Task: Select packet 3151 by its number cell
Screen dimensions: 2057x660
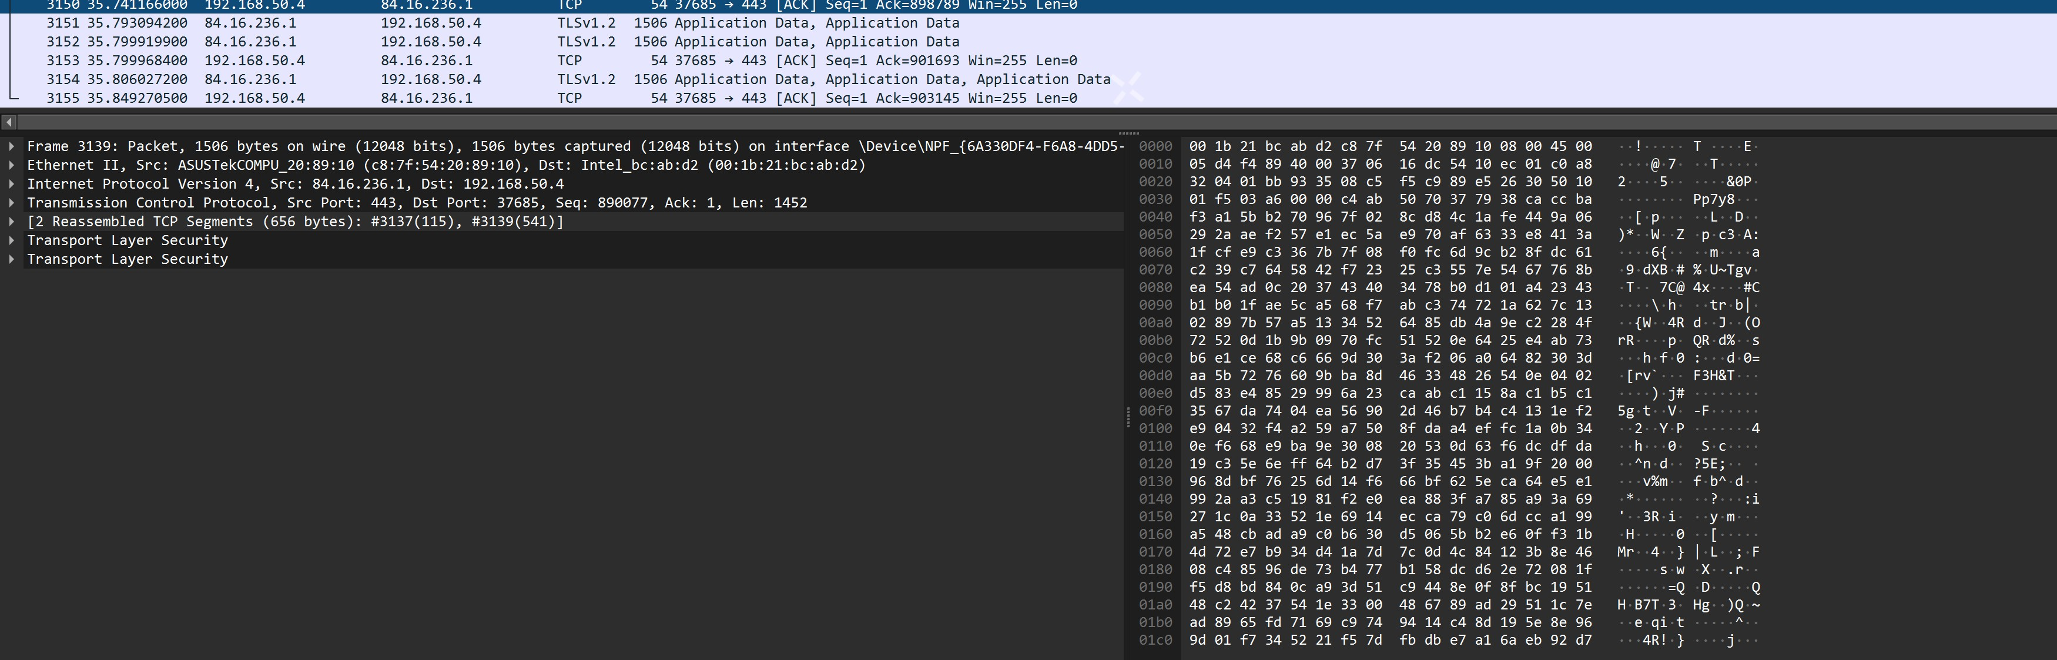Action: 63,23
